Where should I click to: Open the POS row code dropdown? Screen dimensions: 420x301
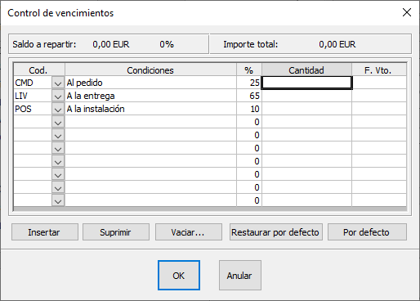click(58, 109)
